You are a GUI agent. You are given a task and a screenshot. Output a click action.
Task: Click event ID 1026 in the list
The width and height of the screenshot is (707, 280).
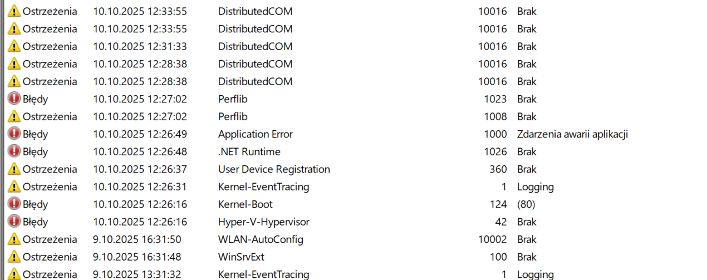(x=495, y=152)
